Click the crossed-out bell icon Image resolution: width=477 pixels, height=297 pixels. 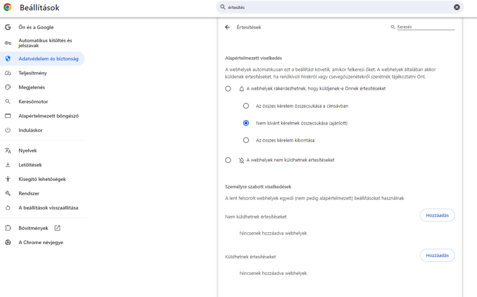(x=241, y=160)
